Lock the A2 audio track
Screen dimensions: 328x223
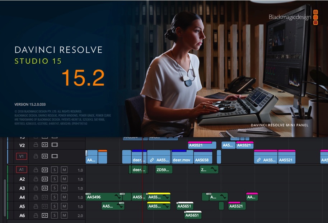(x=36, y=179)
